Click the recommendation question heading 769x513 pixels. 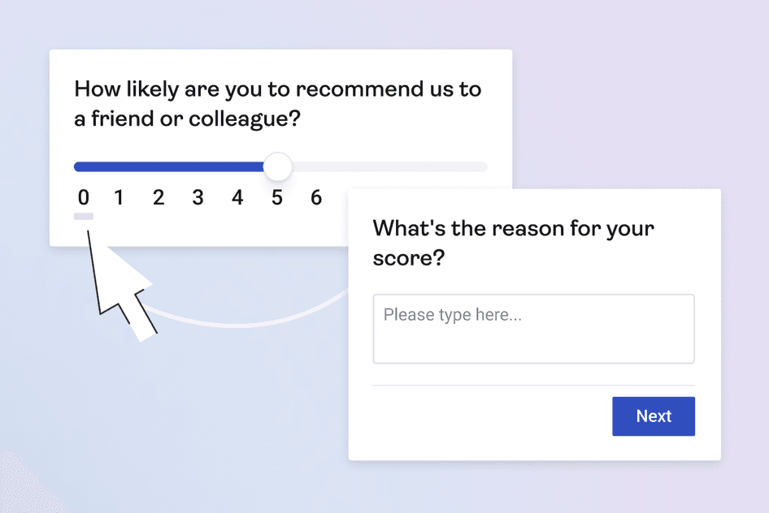click(276, 103)
